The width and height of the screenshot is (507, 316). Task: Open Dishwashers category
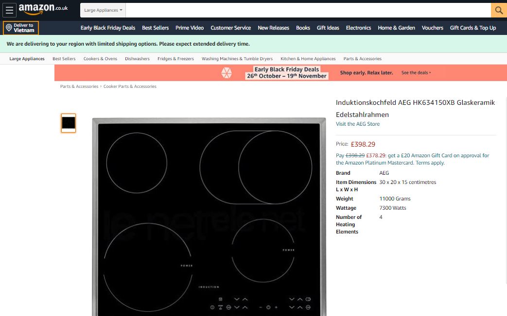[137, 59]
